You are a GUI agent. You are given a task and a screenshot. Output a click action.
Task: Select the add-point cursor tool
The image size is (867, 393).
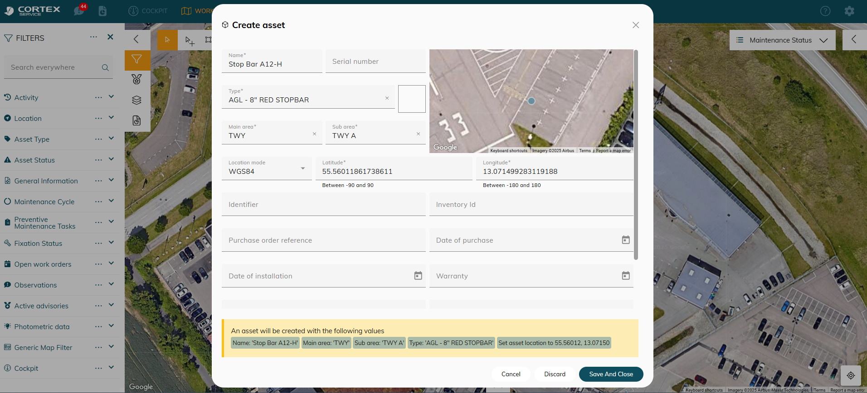(190, 41)
